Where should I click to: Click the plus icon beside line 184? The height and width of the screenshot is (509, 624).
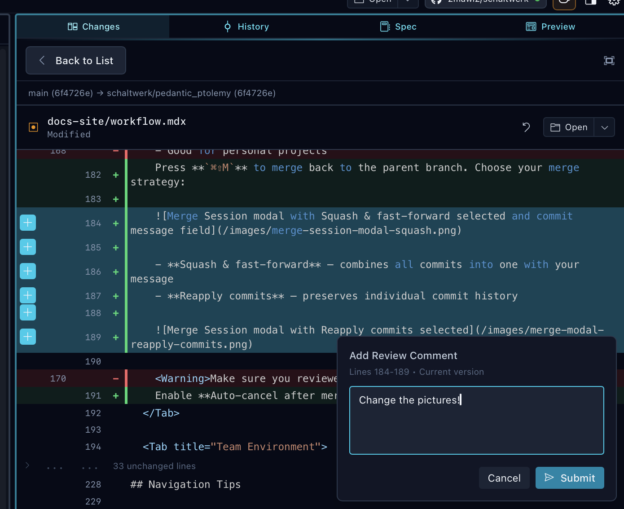27,222
